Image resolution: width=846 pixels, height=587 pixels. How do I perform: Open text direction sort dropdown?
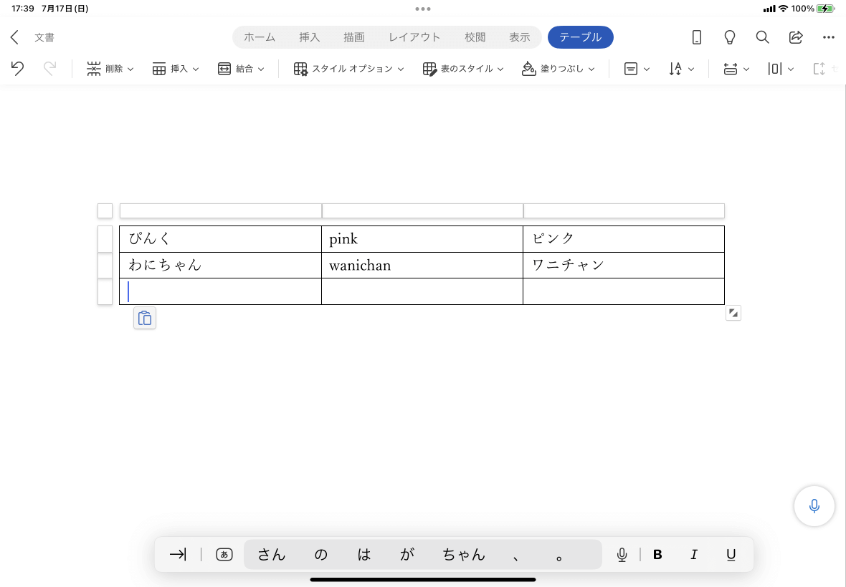tap(681, 69)
